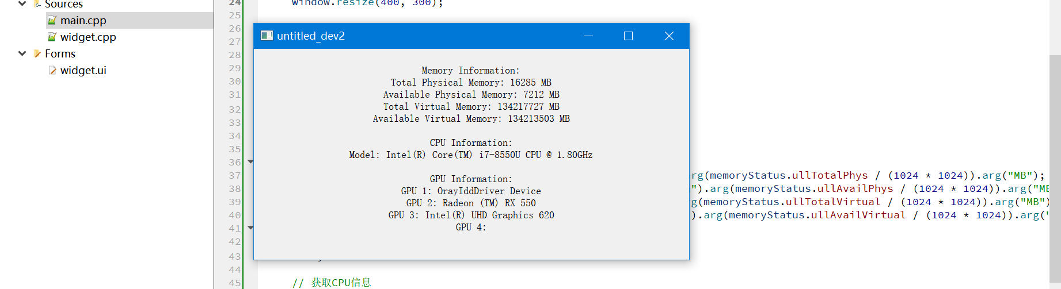Click line number 45 in editor gutter
The height and width of the screenshot is (289, 1061).
235,283
